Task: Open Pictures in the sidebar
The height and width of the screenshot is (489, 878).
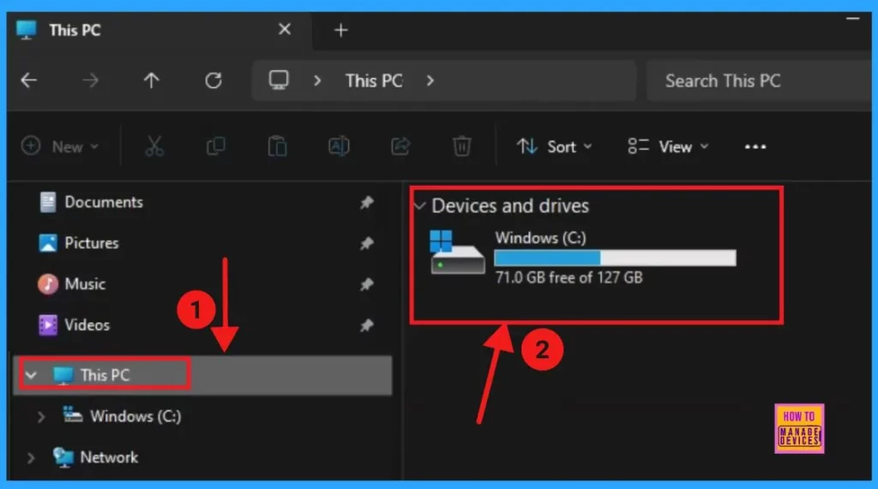Action: pos(91,243)
